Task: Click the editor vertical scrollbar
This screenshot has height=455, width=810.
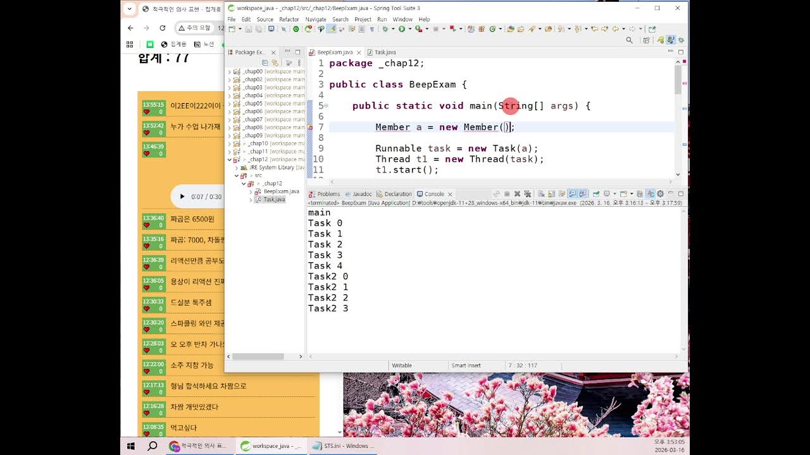Action: pyautogui.click(x=678, y=79)
